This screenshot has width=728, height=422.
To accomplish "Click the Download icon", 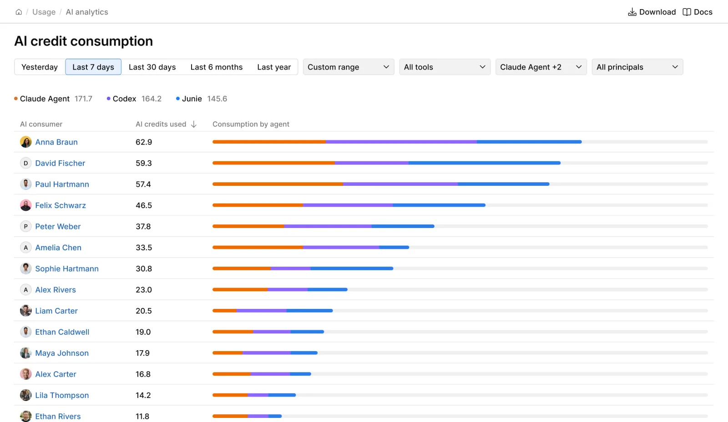I will click(632, 12).
